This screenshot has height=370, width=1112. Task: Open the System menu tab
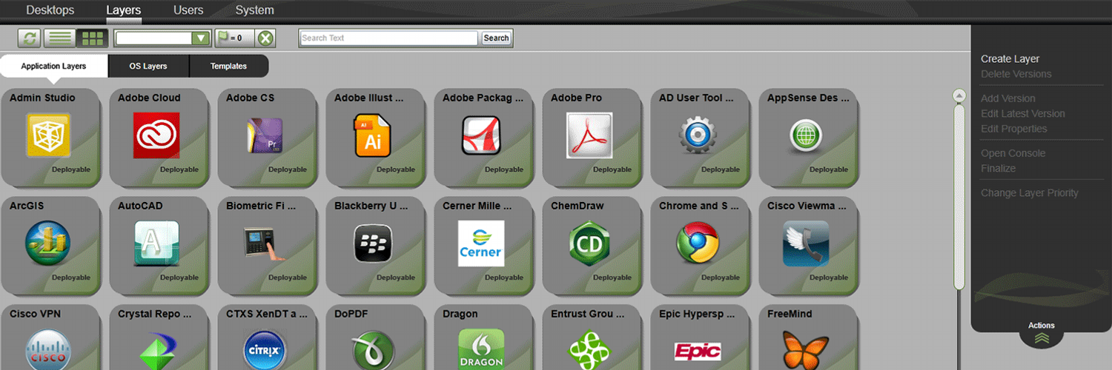254,10
